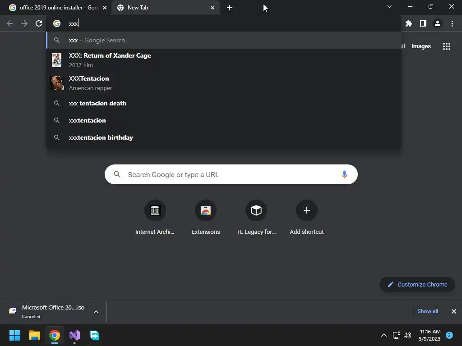Screen dimensions: 462x346
Task: Open the Internet Archive shortcut
Action: pyautogui.click(x=155, y=218)
